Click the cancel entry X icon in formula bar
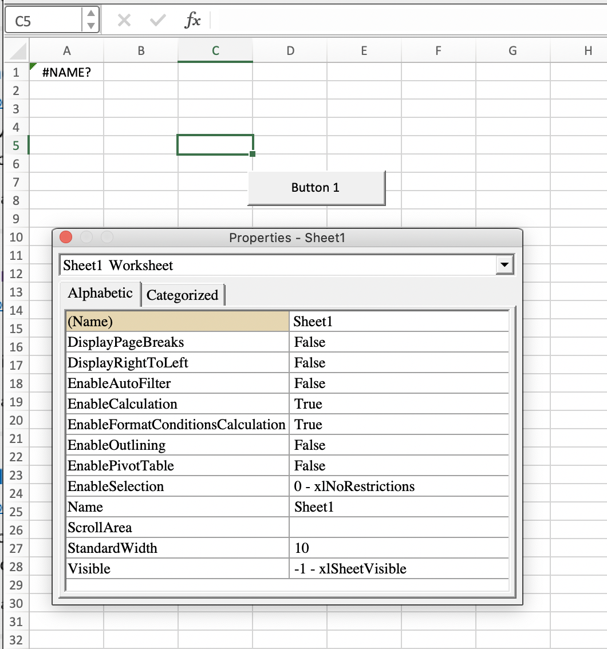 click(x=124, y=20)
